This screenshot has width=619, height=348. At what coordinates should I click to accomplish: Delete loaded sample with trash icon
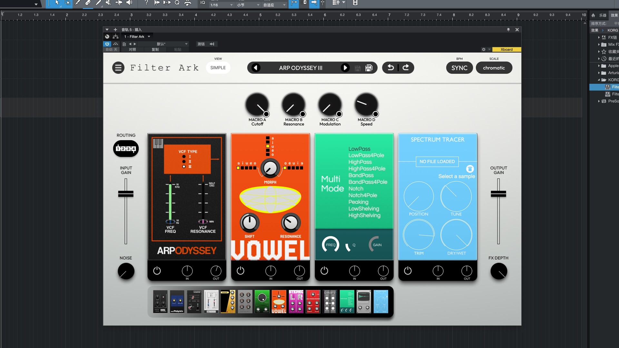pos(470,169)
